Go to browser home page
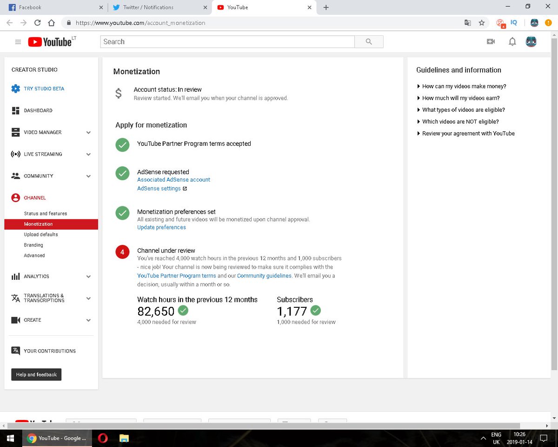The image size is (558, 447). pyautogui.click(x=52, y=22)
